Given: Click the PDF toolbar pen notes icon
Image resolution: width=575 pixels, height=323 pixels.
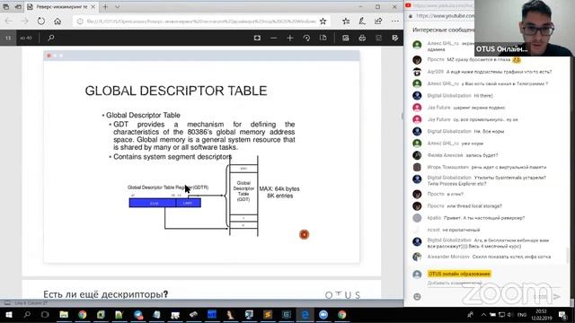Looking at the screenshot, I should click(395, 38).
